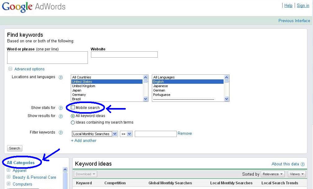Select All Countries in the list

tap(107, 77)
